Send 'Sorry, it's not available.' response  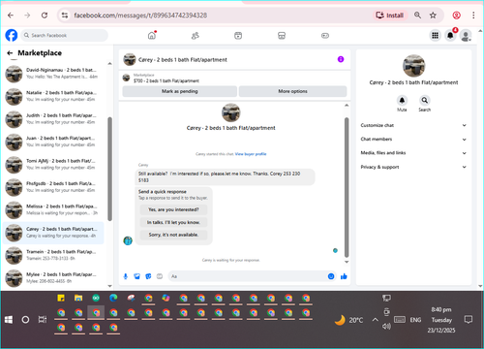click(x=173, y=235)
